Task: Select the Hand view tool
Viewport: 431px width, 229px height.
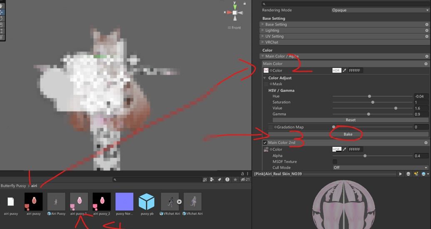Action: 1,6
